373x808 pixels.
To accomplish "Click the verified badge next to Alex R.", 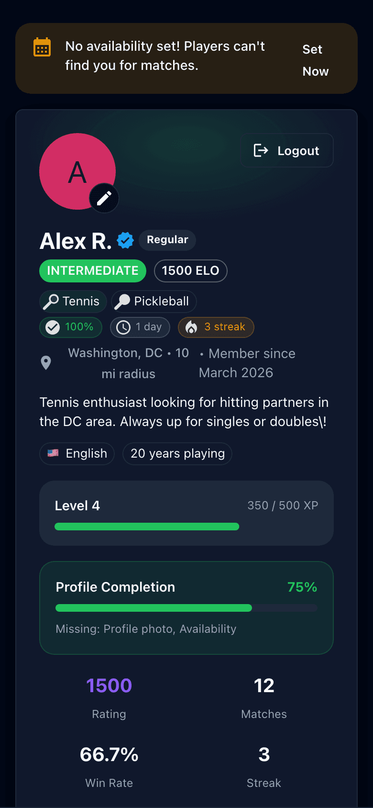I will click(x=125, y=240).
